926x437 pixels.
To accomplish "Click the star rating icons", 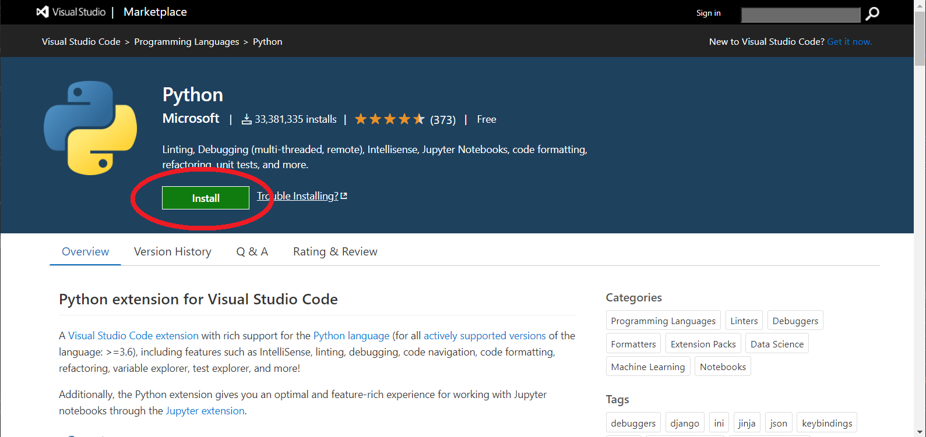I will pos(389,119).
